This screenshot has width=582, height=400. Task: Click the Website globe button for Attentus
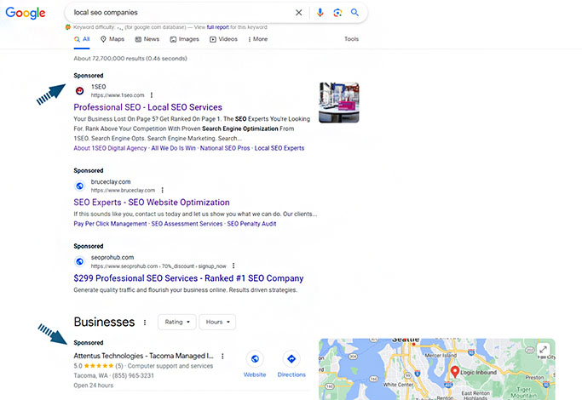pos(255,359)
